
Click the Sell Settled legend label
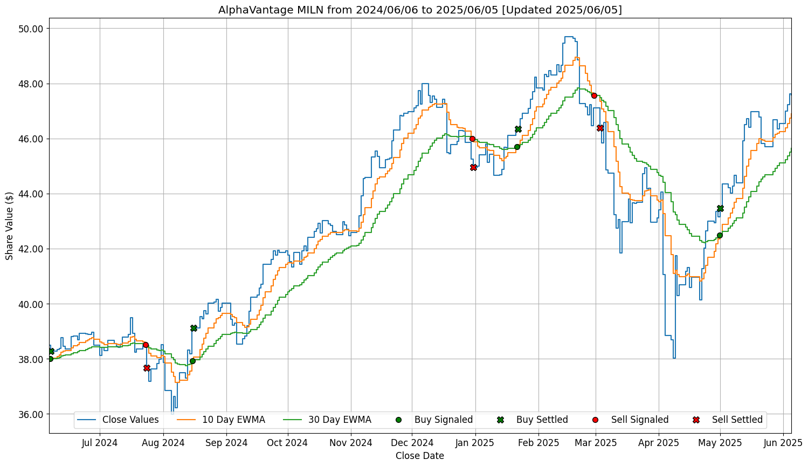pyautogui.click(x=737, y=420)
